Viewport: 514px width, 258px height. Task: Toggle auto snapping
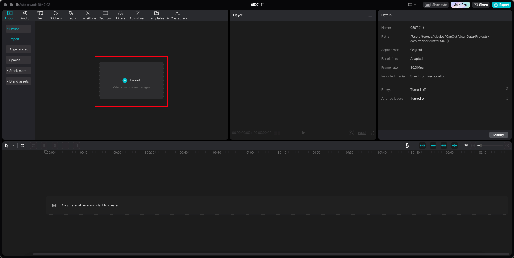[433, 146]
